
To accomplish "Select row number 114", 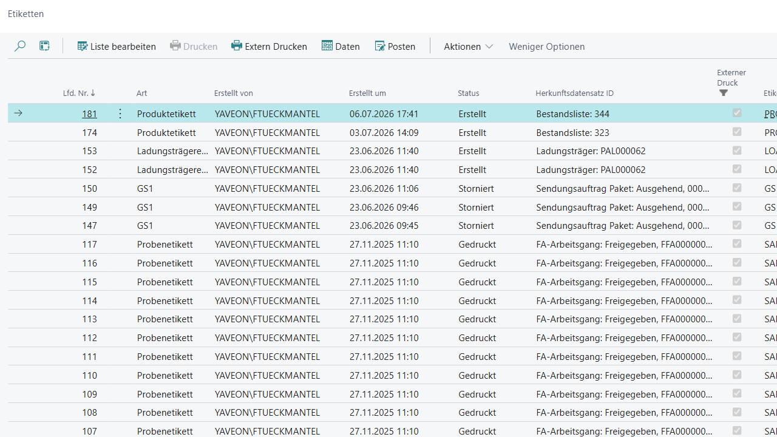I will pyautogui.click(x=89, y=300).
